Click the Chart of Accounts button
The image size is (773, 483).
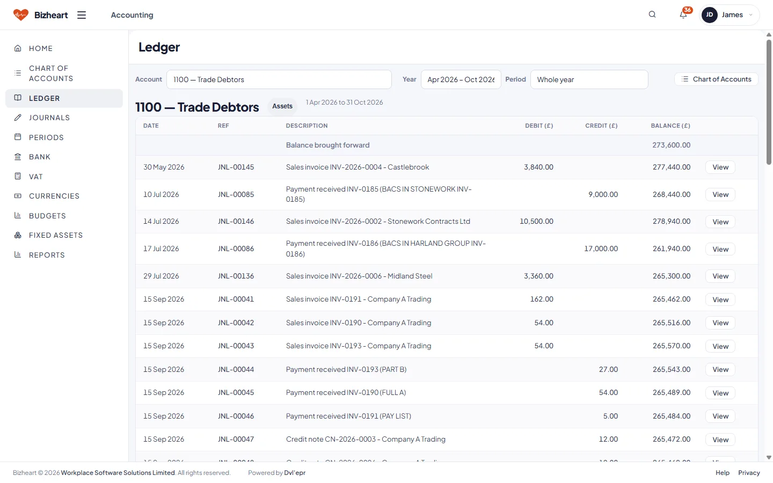tap(716, 79)
